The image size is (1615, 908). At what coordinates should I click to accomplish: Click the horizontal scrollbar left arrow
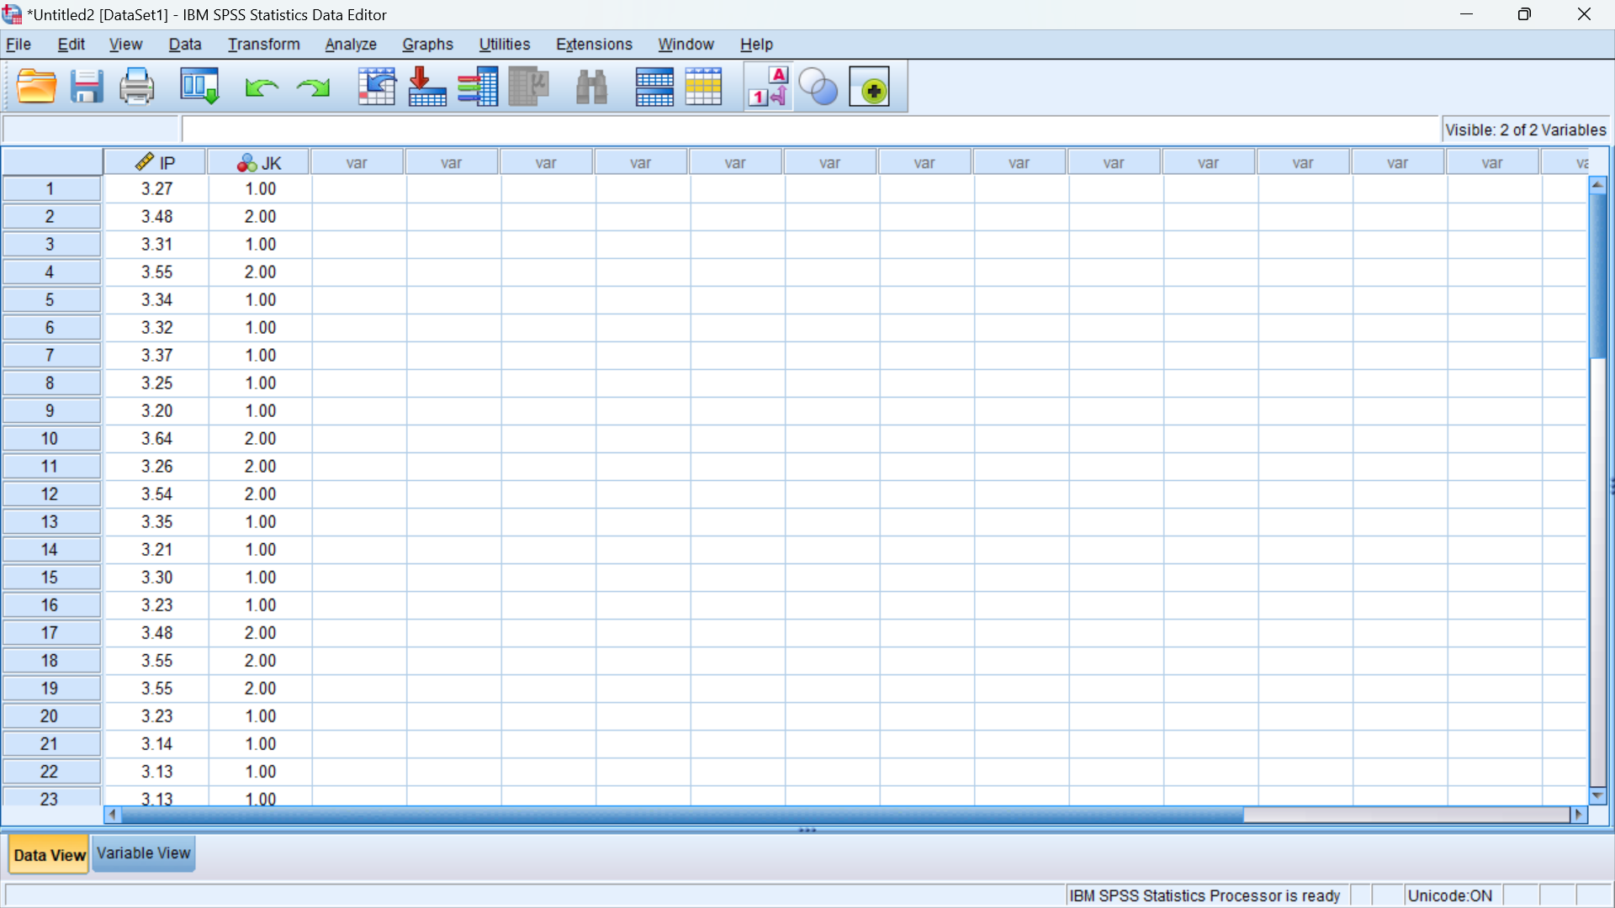point(113,815)
